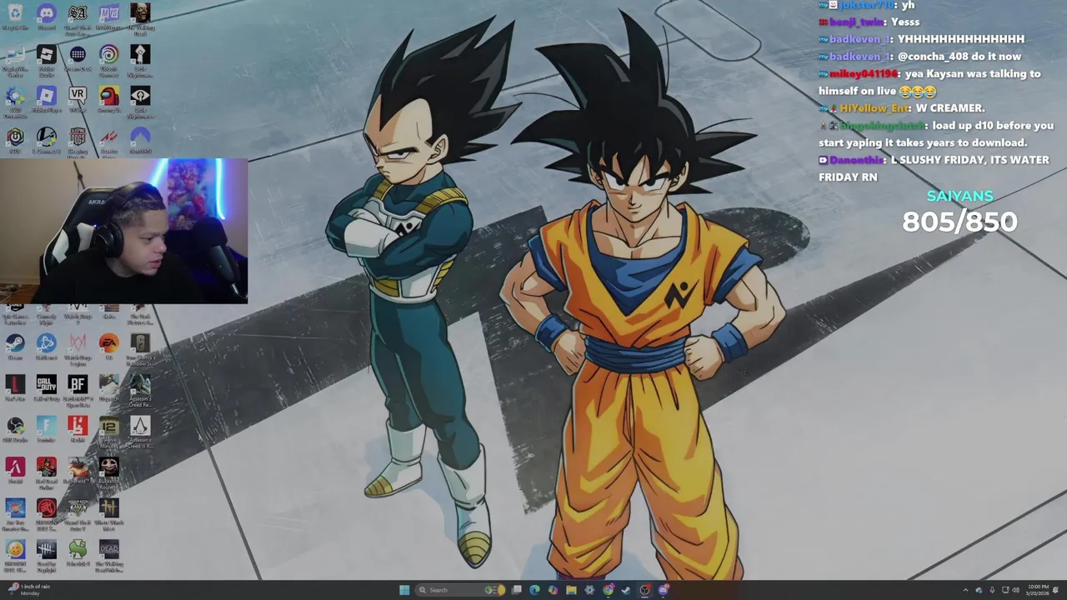Click mikey041196's chat message about Kaysan
Image resolution: width=1067 pixels, height=600 pixels.
click(x=930, y=82)
